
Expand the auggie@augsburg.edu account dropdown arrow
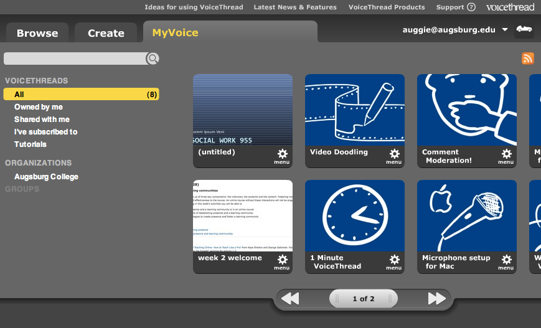[505, 30]
